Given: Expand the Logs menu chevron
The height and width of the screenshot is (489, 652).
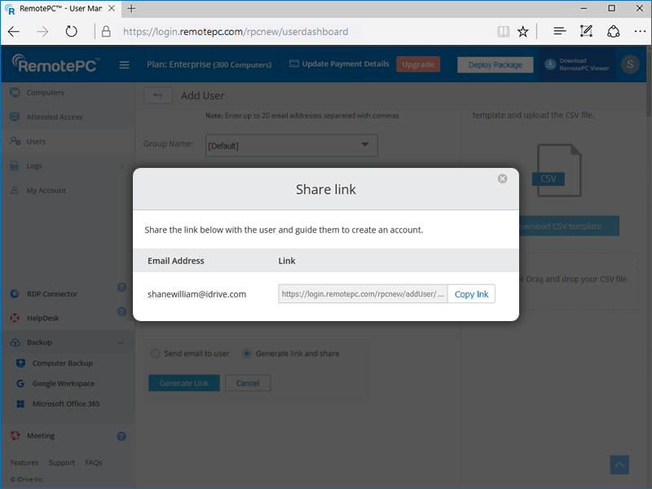Looking at the screenshot, I should (122, 166).
